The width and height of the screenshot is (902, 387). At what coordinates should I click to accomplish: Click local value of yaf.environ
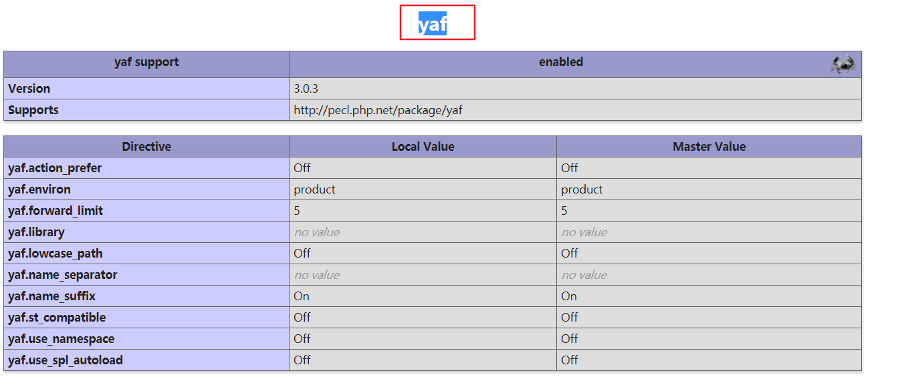tap(314, 189)
